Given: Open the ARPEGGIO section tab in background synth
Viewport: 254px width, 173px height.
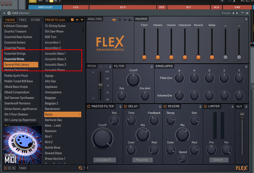Looking at the screenshot, I should [45, 7].
